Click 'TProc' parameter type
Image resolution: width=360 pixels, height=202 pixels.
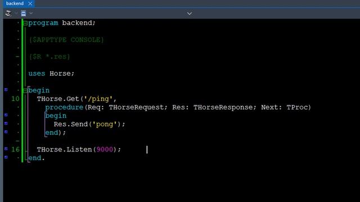pyautogui.click(x=297, y=107)
